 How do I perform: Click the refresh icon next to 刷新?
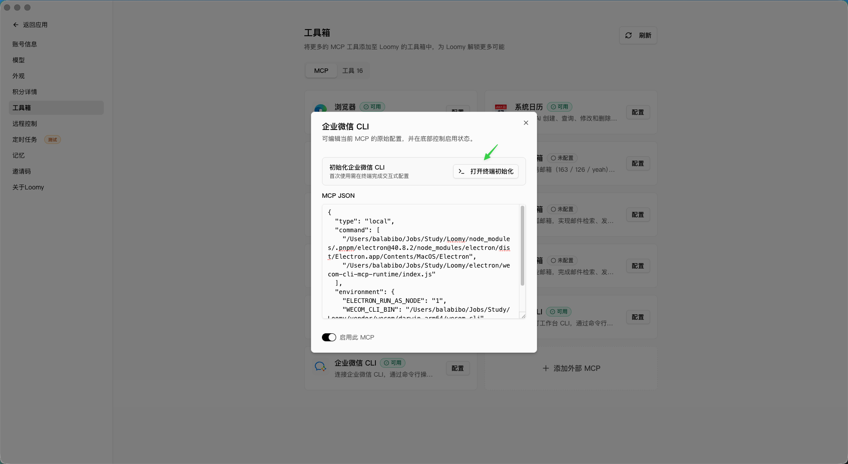(628, 35)
